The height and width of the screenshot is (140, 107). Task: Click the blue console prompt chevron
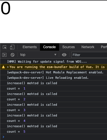click(x=3, y=137)
